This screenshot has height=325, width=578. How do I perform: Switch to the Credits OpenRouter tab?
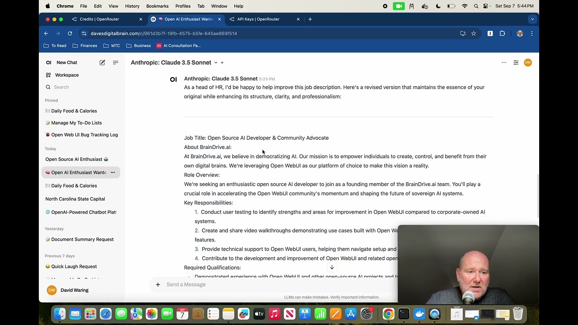(x=99, y=19)
